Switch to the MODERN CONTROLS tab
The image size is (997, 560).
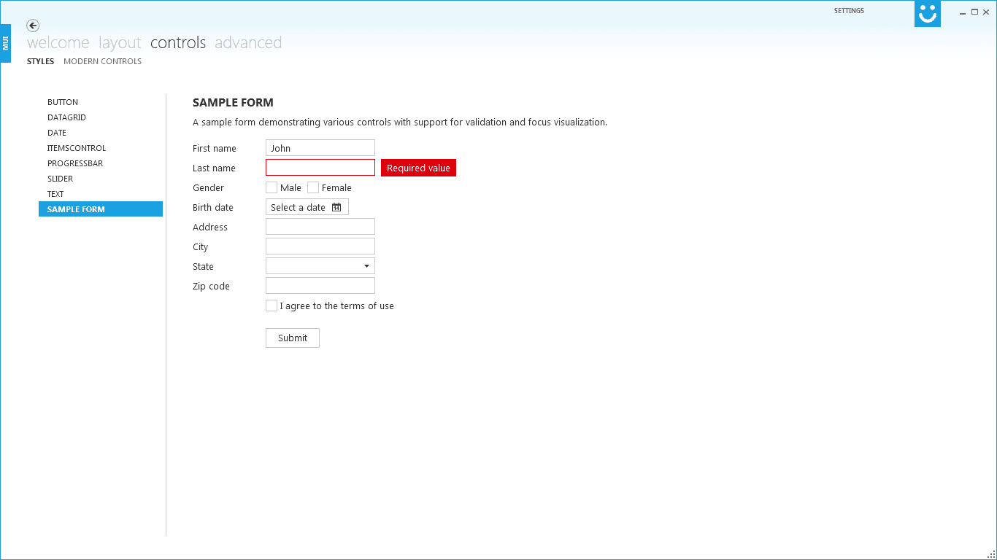102,61
